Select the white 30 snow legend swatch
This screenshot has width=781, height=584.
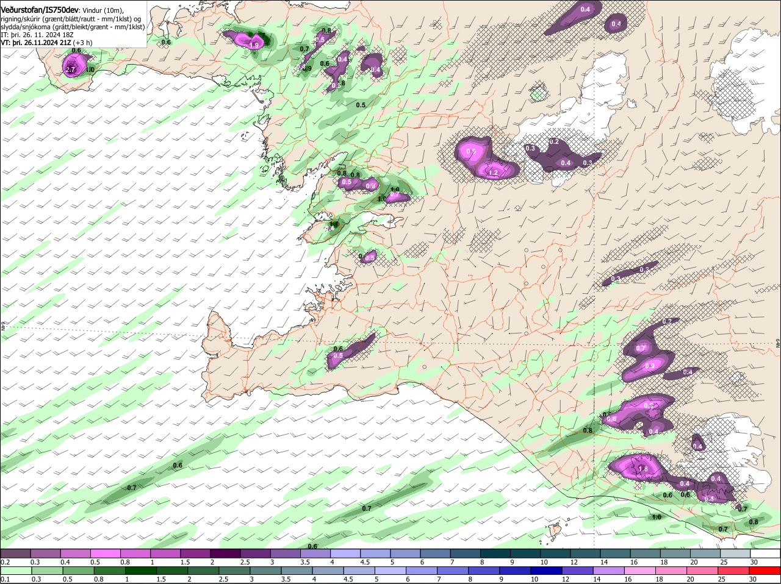tap(766, 553)
